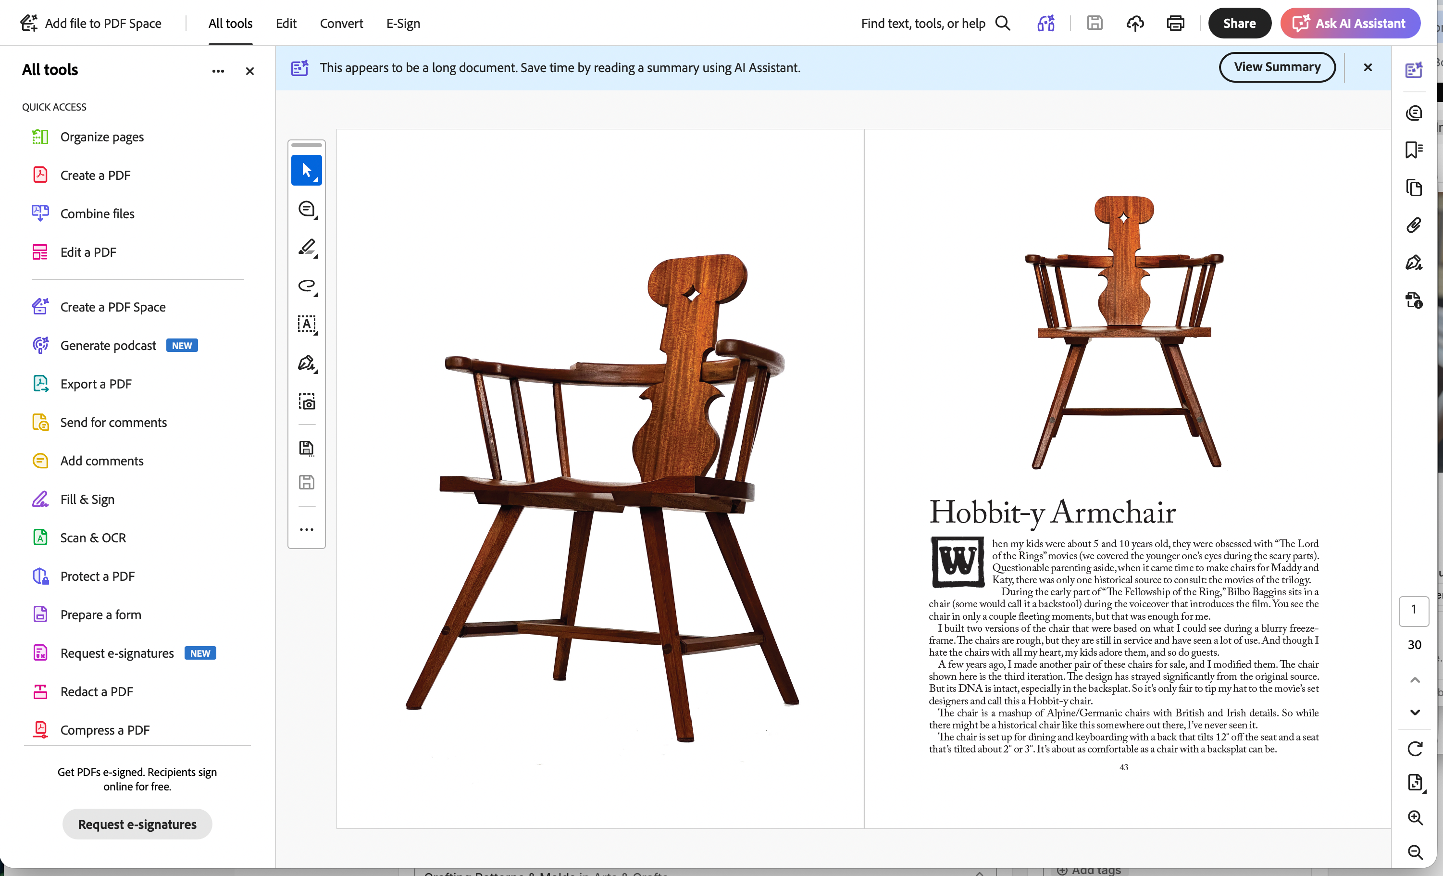Click the current page number field
The width and height of the screenshot is (1443, 876).
pos(1414,610)
